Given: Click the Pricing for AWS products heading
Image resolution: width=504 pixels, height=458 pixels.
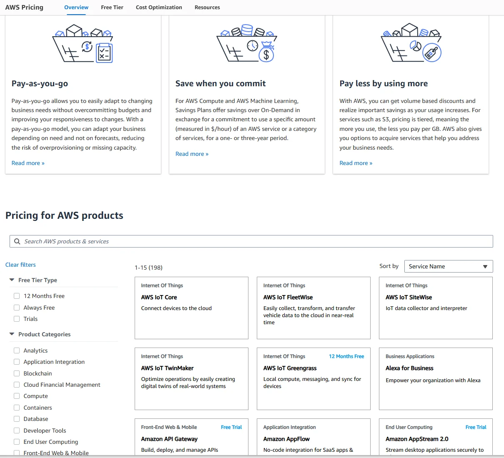Looking at the screenshot, I should coord(64,215).
